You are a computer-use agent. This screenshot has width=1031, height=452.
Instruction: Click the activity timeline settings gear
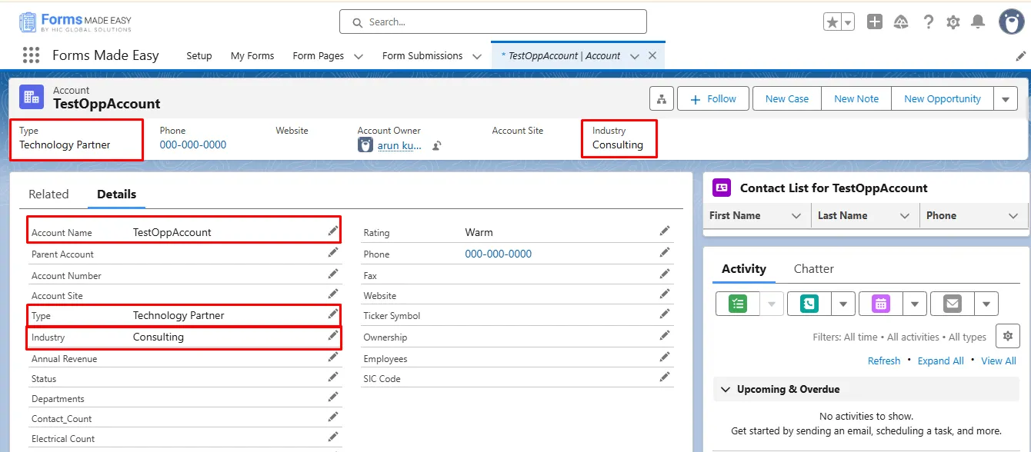(1007, 336)
